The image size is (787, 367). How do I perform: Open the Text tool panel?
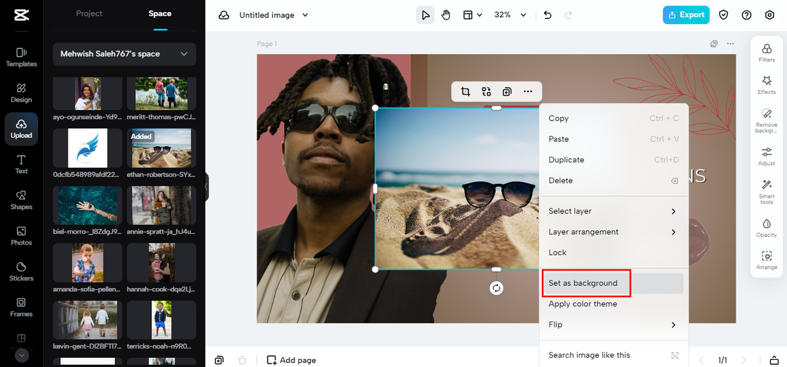pos(21,164)
